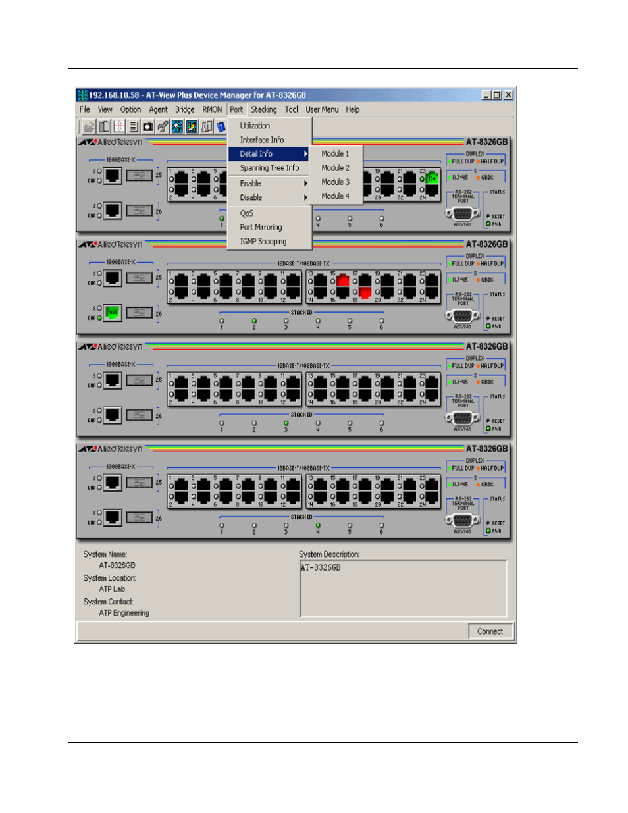Screen dimensions: 628x813
Task: Click the RS-232 terminal connector on third module
Action: click(x=462, y=418)
